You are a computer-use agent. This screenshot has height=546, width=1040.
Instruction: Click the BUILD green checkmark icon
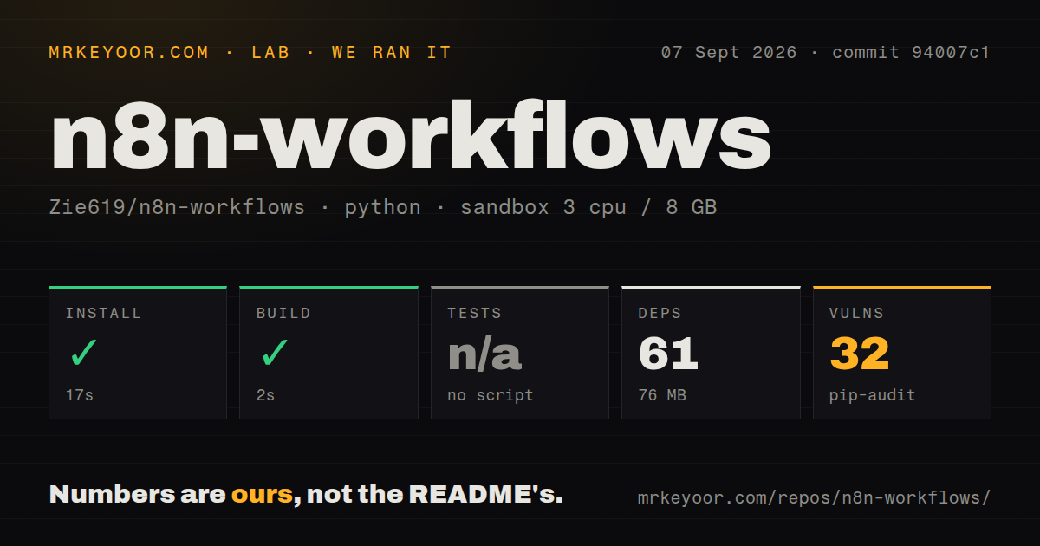click(274, 354)
